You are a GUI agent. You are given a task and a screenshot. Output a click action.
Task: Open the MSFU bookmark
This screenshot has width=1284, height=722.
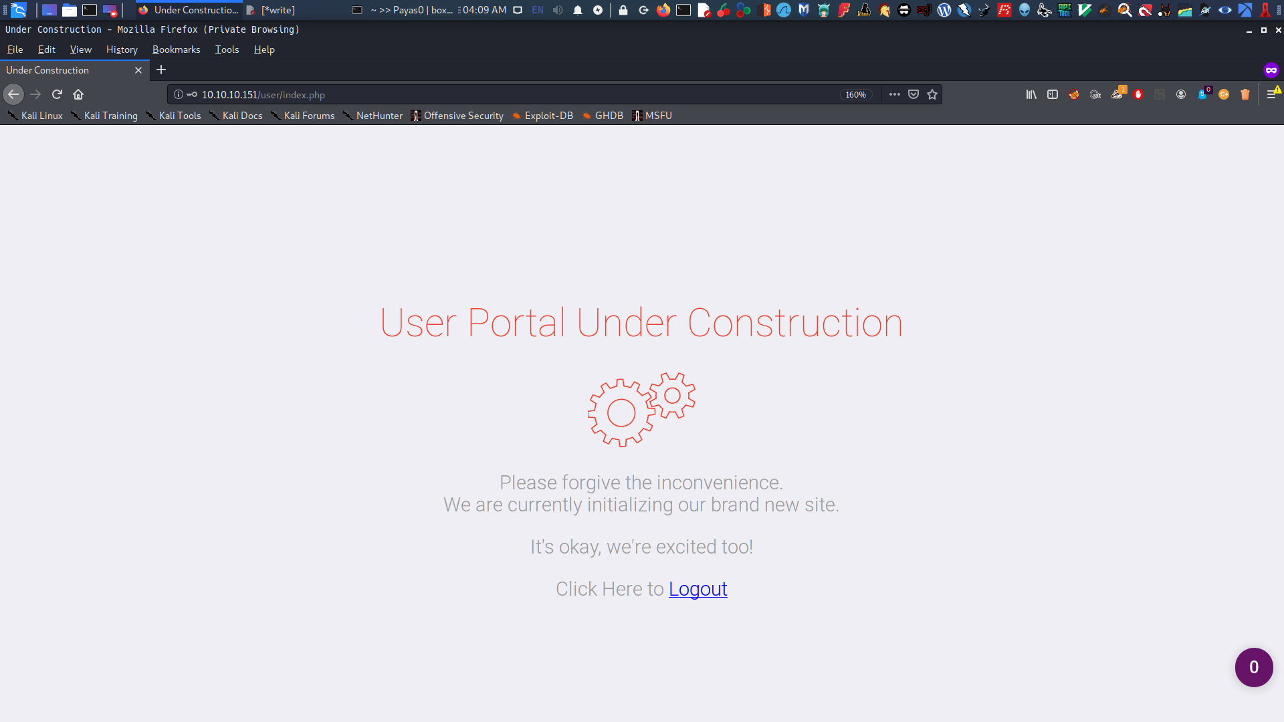(x=652, y=116)
